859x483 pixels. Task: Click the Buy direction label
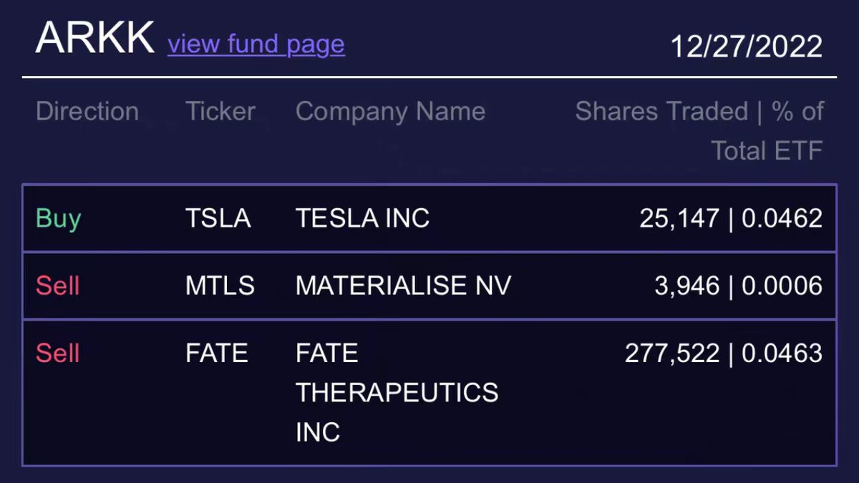[59, 219]
